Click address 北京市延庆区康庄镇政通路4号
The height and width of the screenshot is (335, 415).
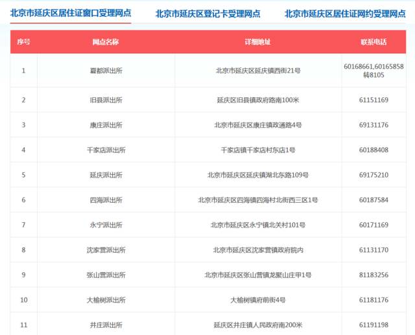tap(258, 125)
